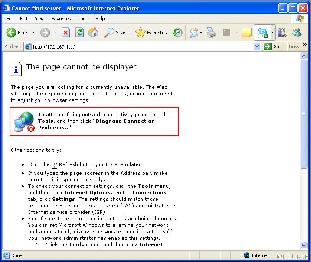Screen dimensions: 311x262
Task: Click the Print icon
Action: [x=211, y=33]
